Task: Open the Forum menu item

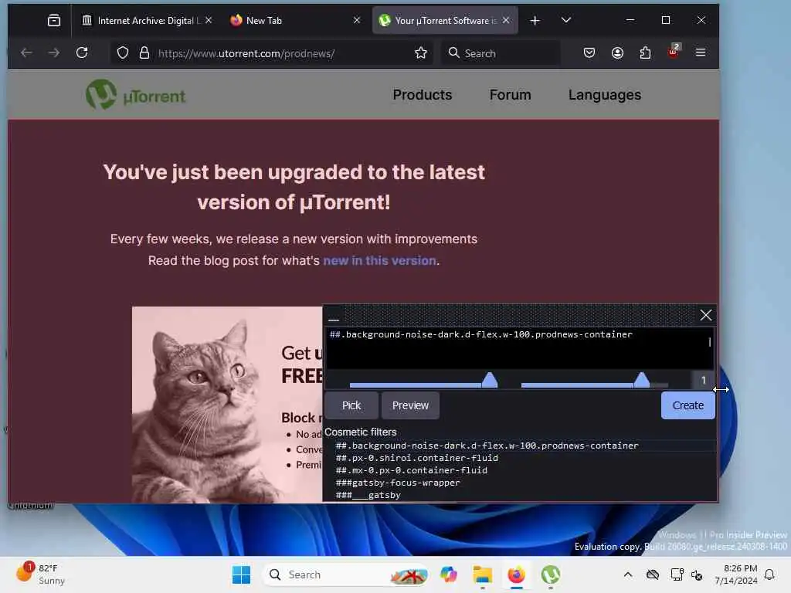Action: click(510, 95)
